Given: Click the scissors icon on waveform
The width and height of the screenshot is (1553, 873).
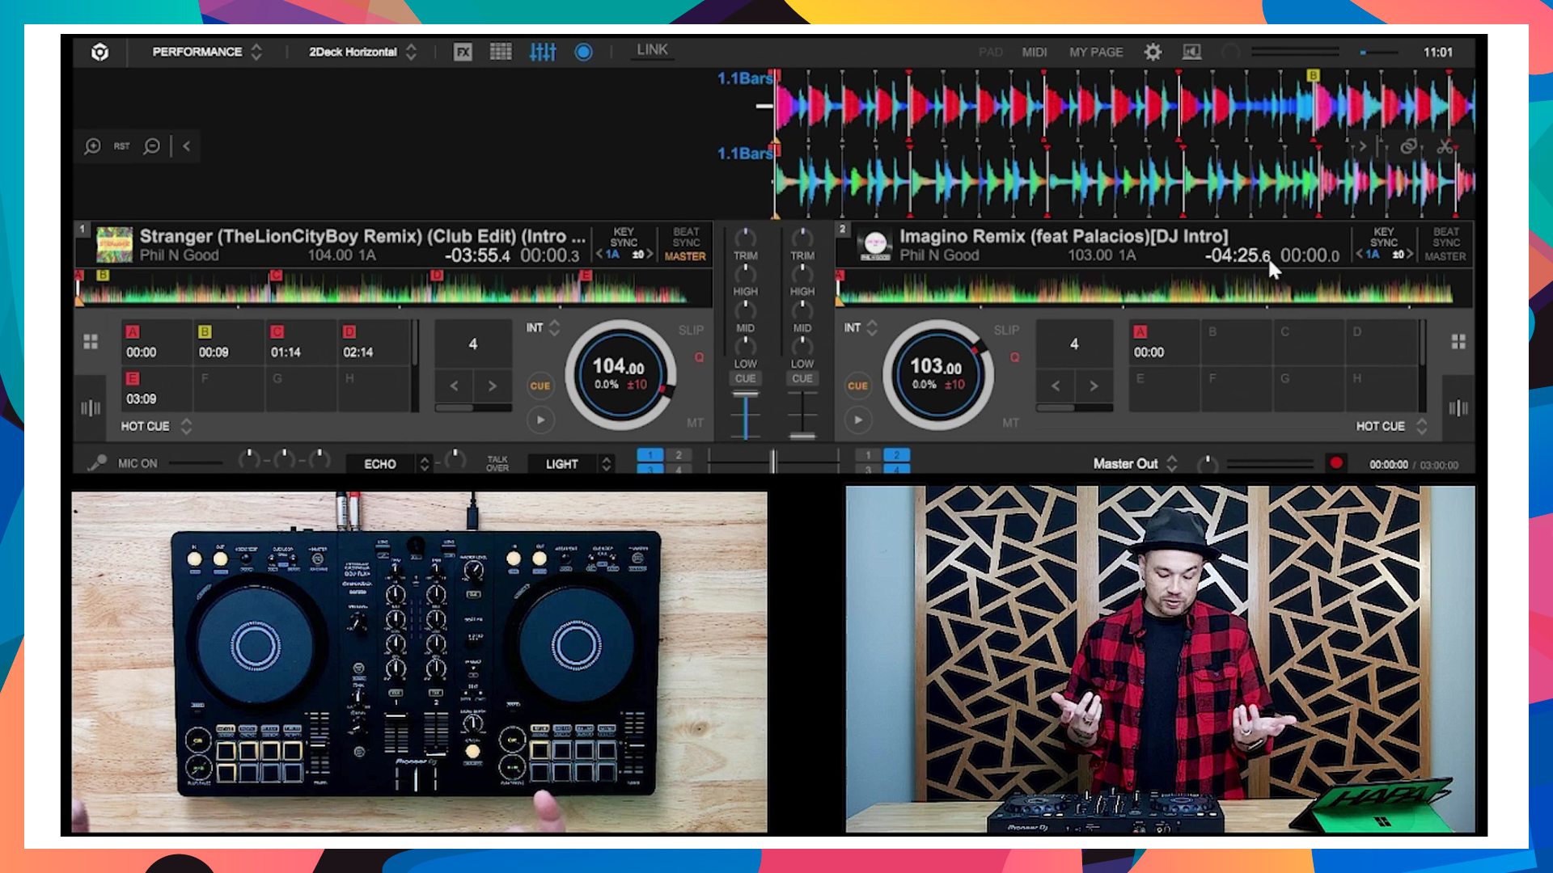Looking at the screenshot, I should point(1445,146).
